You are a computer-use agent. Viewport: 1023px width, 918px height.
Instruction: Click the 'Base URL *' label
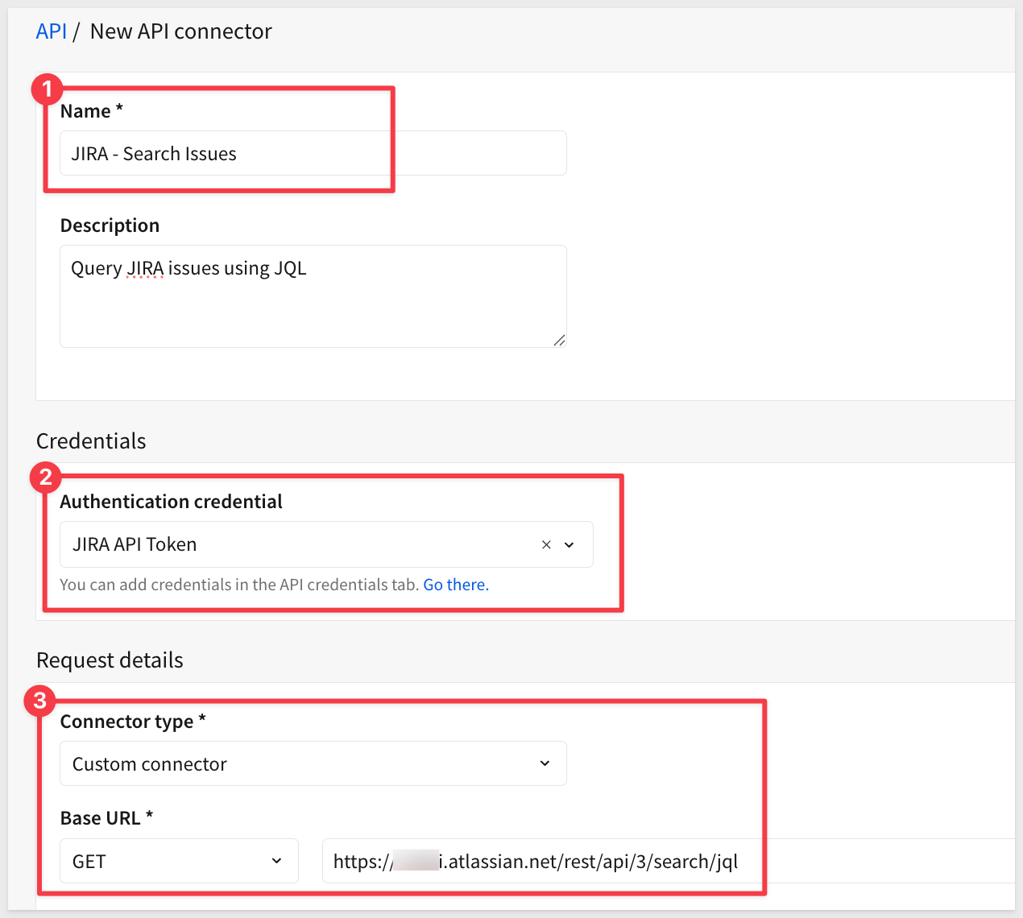[106, 818]
